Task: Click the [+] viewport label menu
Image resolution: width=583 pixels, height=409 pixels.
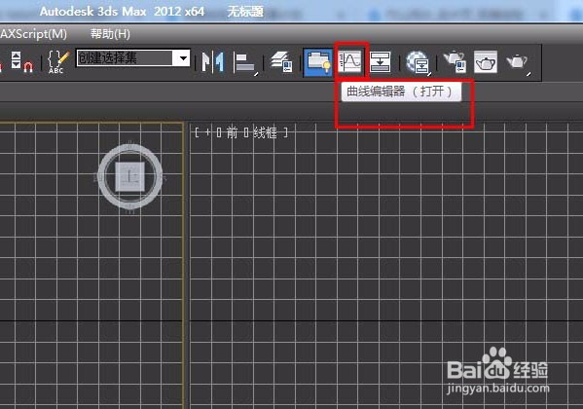Action: [x=208, y=132]
